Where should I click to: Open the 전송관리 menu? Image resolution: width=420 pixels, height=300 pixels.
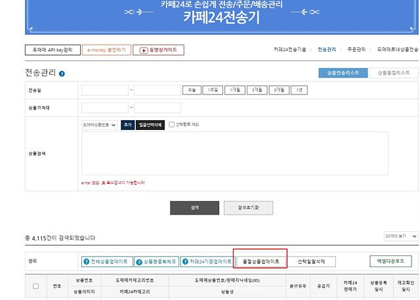coord(327,49)
